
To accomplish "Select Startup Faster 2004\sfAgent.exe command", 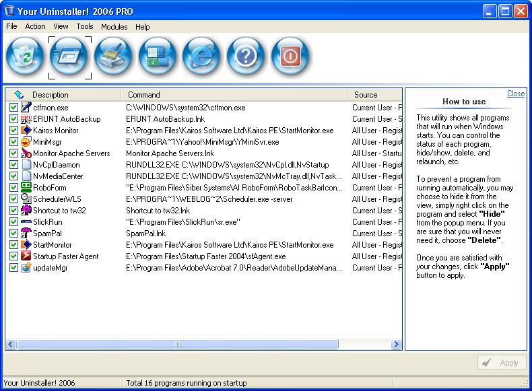I will pyautogui.click(x=206, y=256).
